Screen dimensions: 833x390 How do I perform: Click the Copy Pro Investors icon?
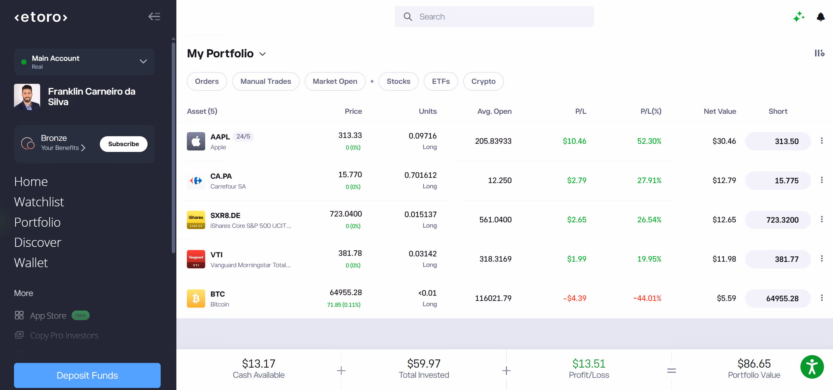(19, 335)
